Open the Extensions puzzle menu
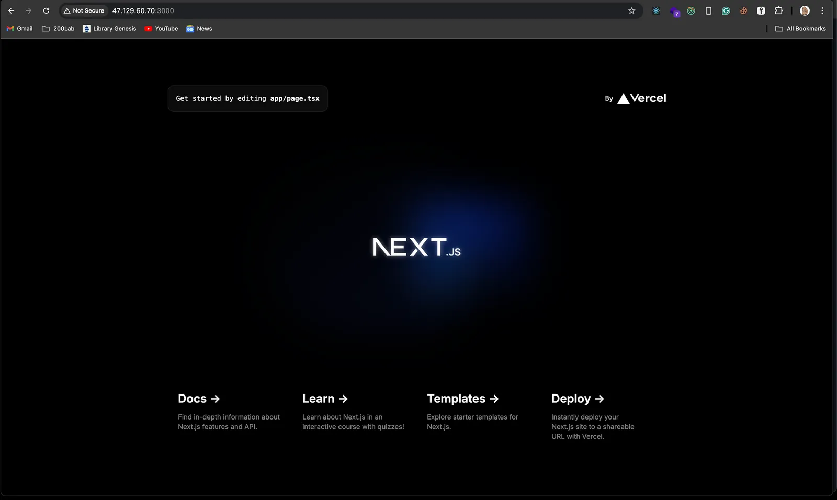This screenshot has height=500, width=837. (779, 10)
